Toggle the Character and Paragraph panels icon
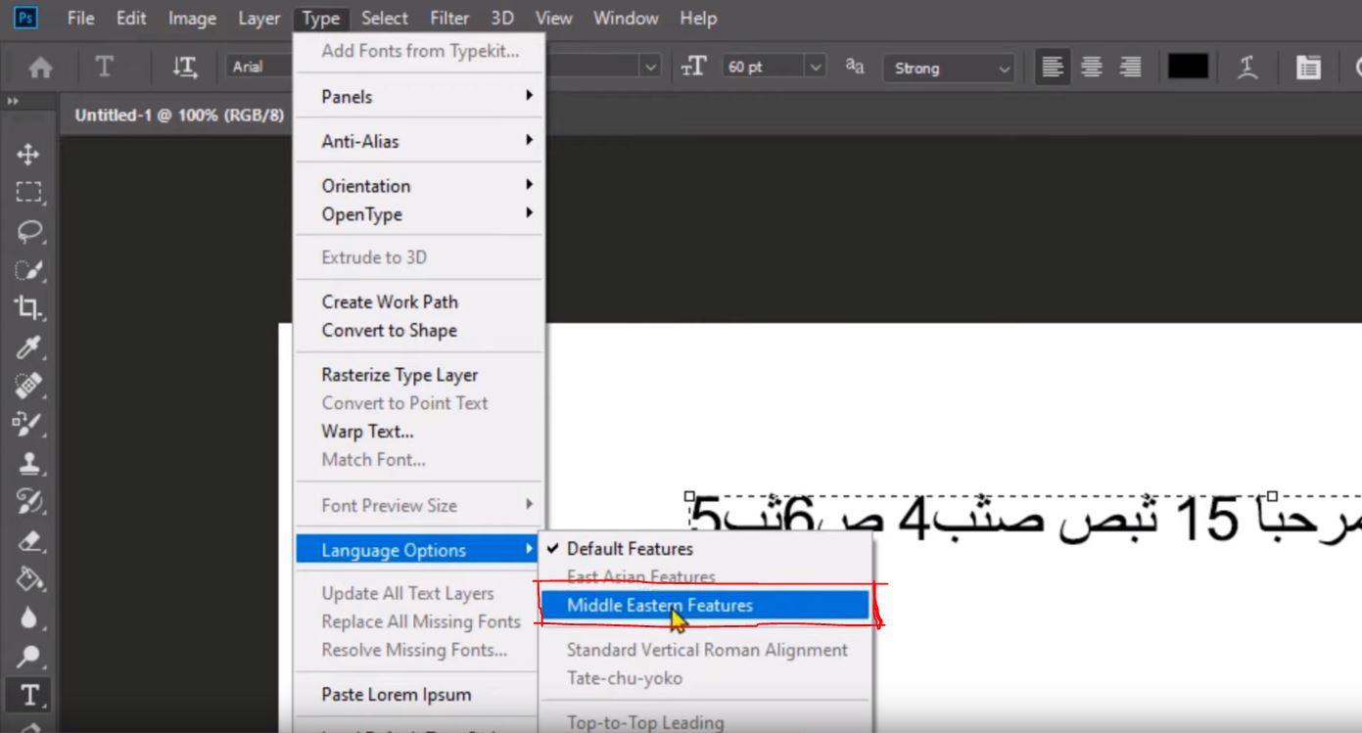1362x733 pixels. (x=1307, y=67)
